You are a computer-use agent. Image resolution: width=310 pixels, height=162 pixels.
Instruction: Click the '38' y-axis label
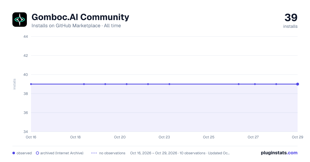26,94
